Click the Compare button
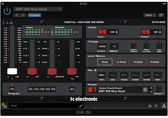This screenshot has height=118, width=168. [x=34, y=15]
